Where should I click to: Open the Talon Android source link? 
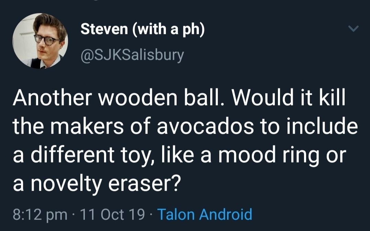[x=205, y=214]
